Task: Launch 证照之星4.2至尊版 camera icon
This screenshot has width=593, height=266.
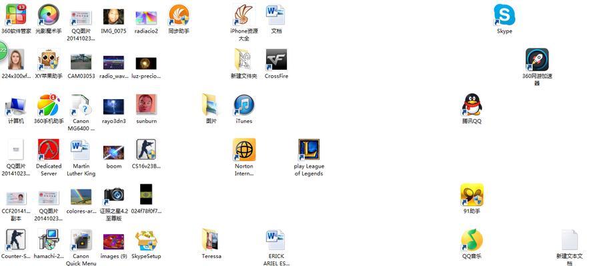Action: coord(114,195)
